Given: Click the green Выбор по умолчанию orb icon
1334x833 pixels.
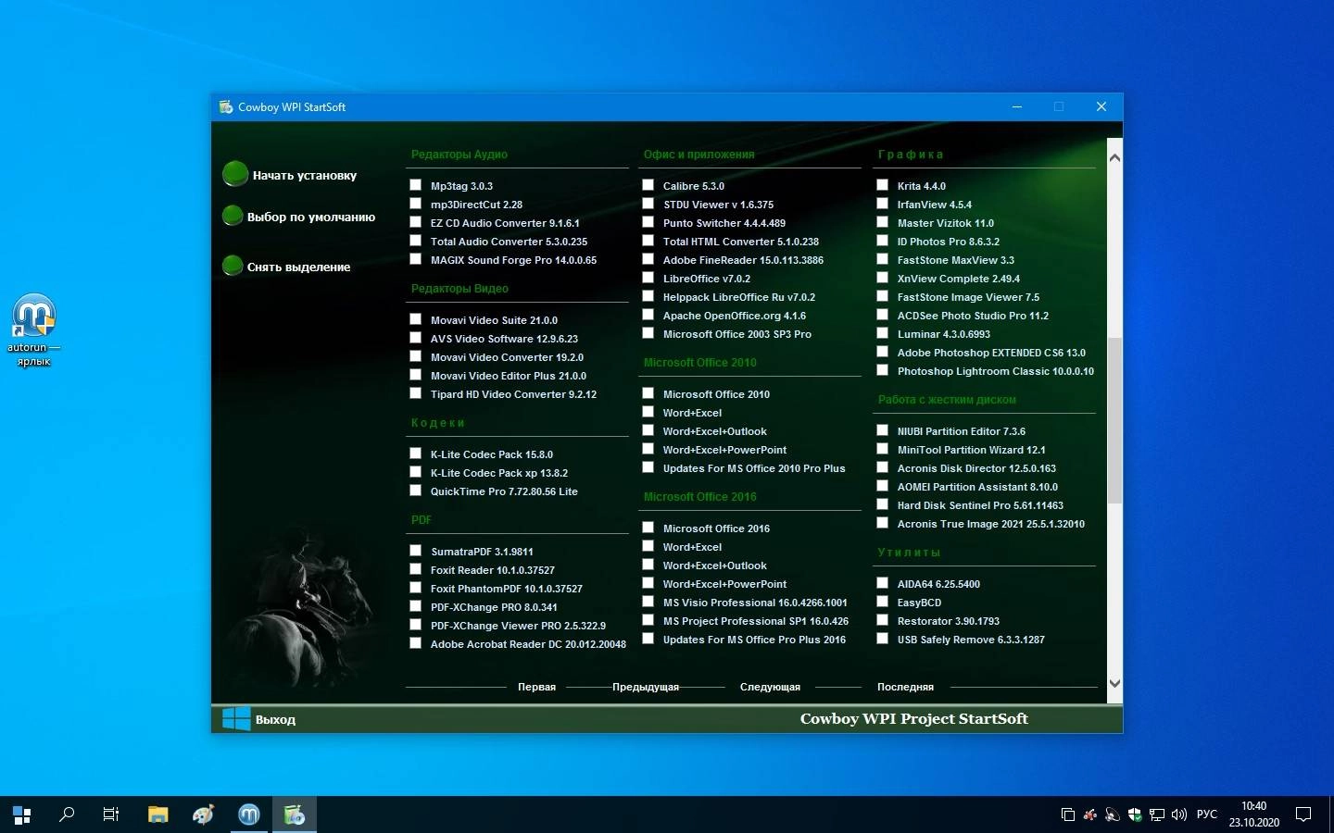Looking at the screenshot, I should click(233, 216).
